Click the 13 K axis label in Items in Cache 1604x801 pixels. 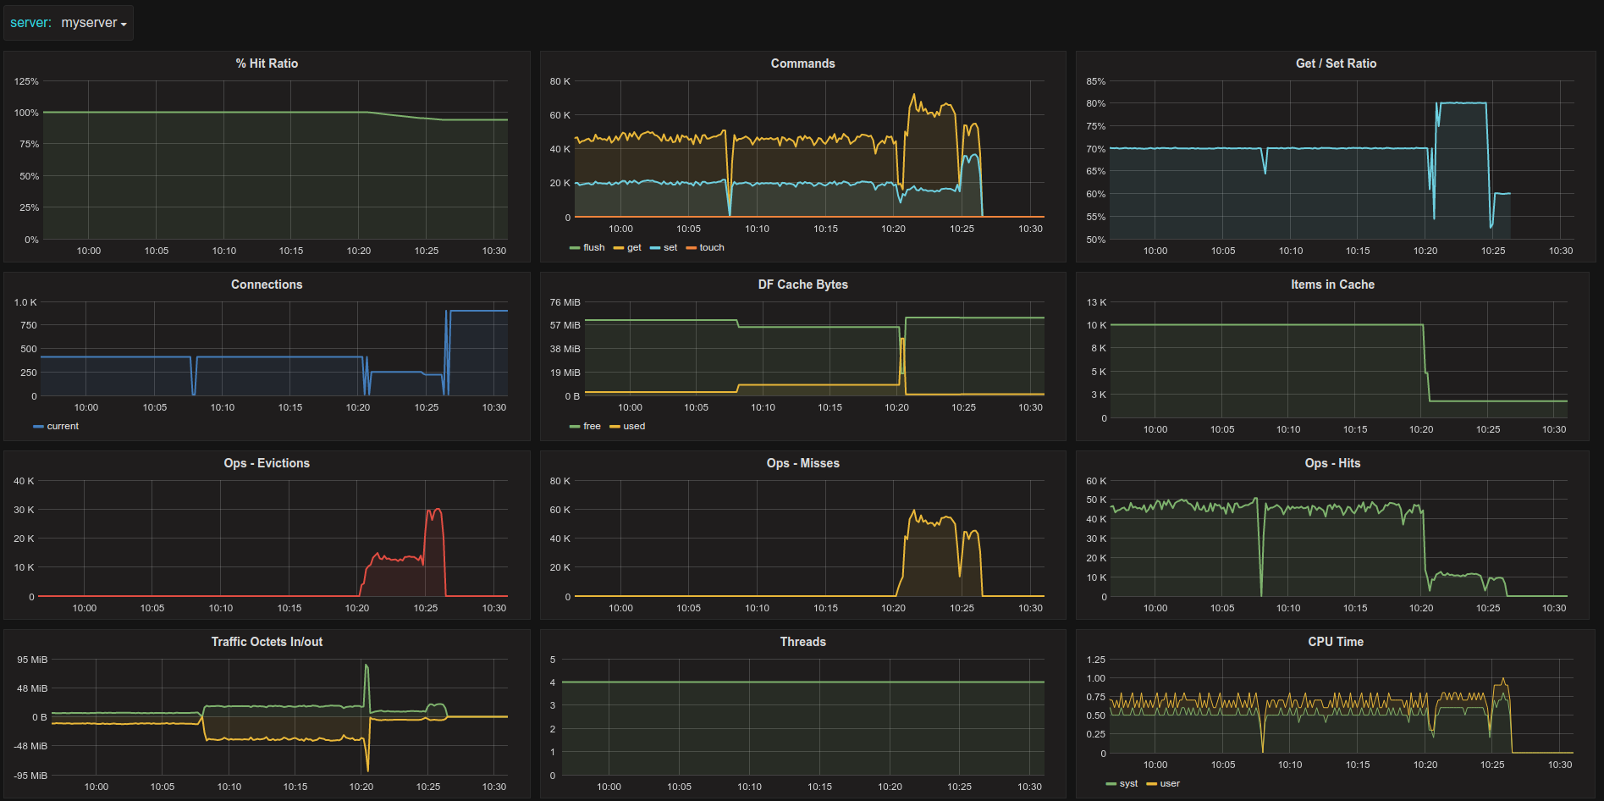1096,302
